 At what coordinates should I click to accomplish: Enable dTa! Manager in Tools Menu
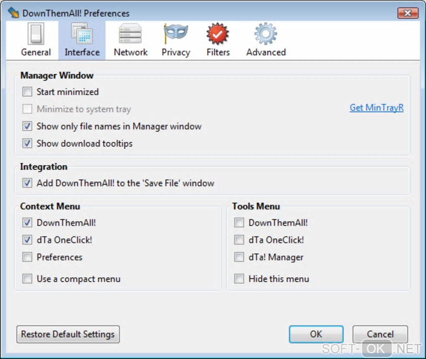coord(239,257)
